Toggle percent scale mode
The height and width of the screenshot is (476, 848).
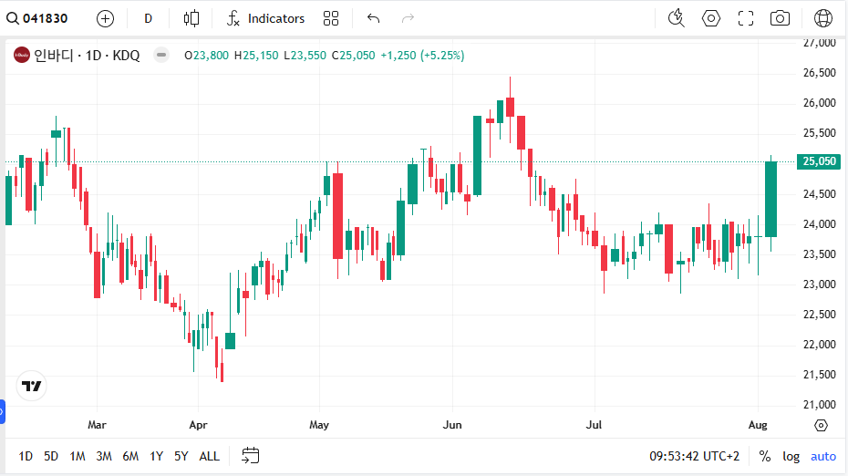(765, 457)
